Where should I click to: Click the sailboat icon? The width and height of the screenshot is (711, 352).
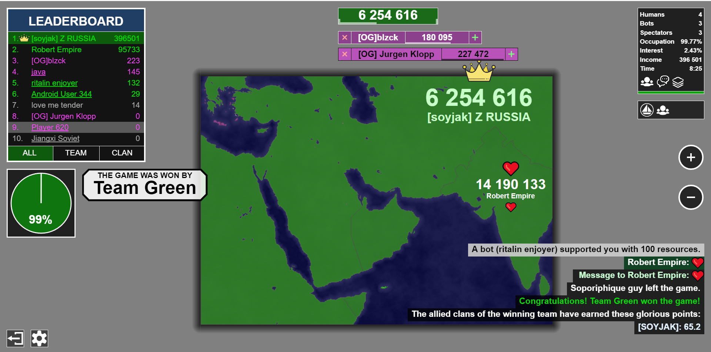point(647,110)
